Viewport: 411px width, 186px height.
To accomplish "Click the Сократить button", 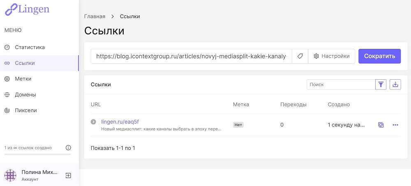I will [x=379, y=56].
